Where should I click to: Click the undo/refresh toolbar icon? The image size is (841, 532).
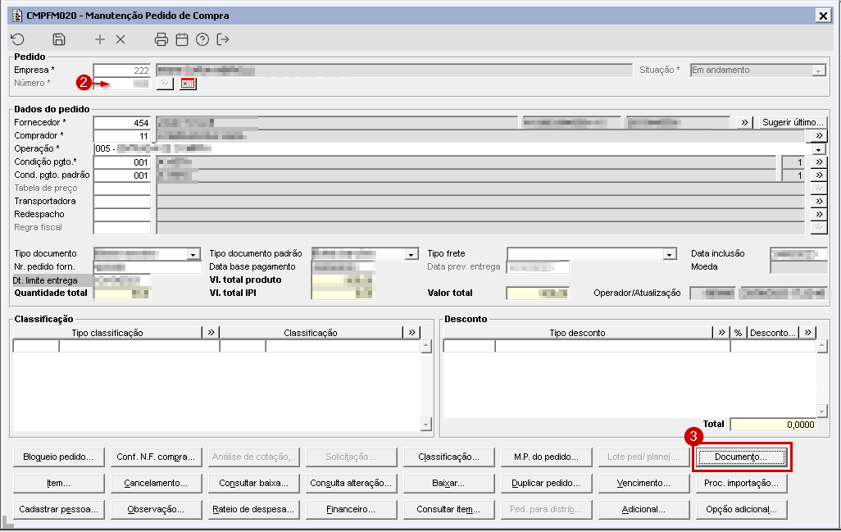click(x=18, y=39)
